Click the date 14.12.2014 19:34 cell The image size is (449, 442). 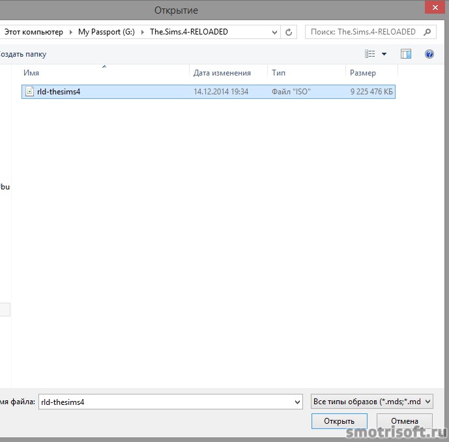pyautogui.click(x=221, y=92)
